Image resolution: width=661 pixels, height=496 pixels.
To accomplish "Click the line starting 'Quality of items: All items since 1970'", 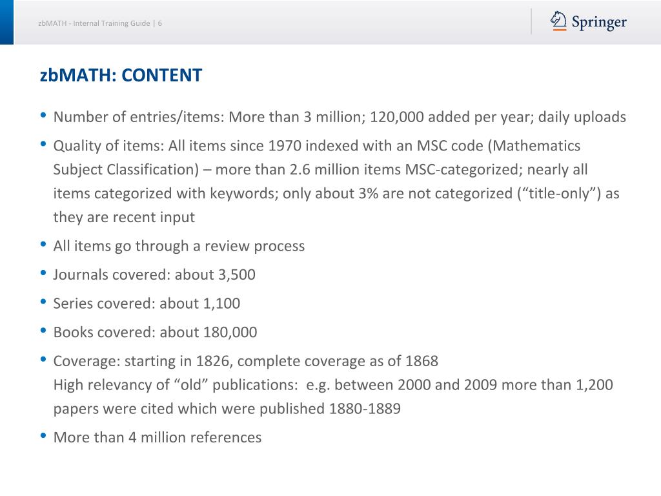I will click(317, 146).
